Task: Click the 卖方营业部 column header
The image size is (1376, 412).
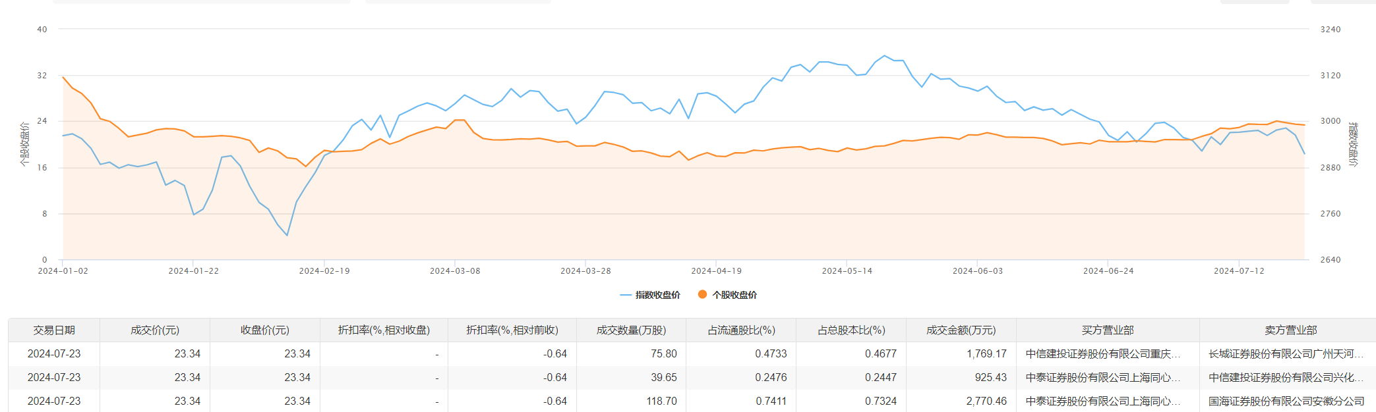Action: click(1290, 330)
